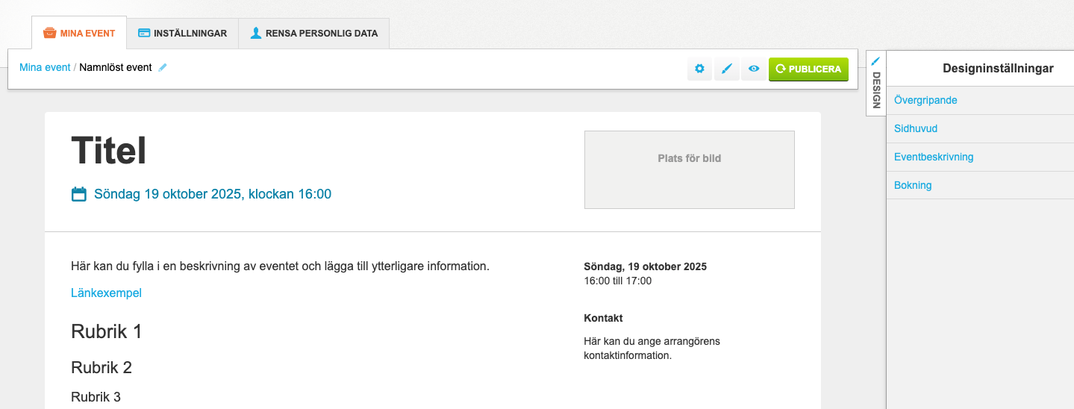Image resolution: width=1074 pixels, height=409 pixels.
Task: Click the brush design icon button
Action: [x=727, y=69]
